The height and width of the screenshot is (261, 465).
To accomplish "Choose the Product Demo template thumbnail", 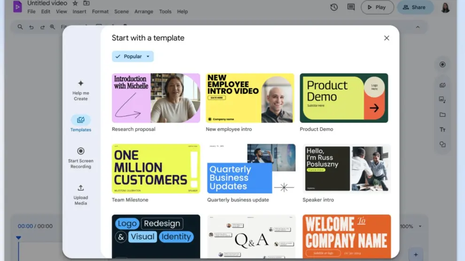I will [x=344, y=98].
